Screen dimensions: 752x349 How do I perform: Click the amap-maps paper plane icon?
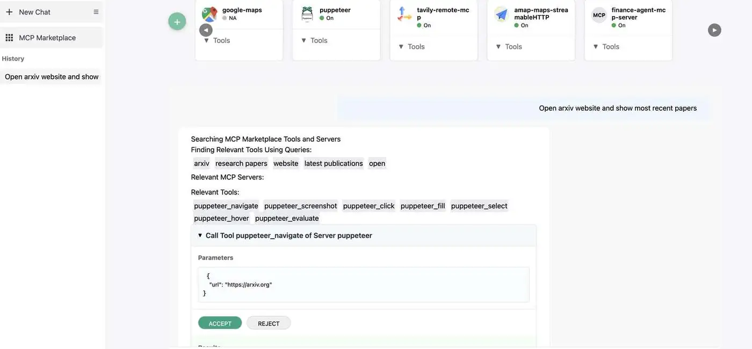point(502,15)
